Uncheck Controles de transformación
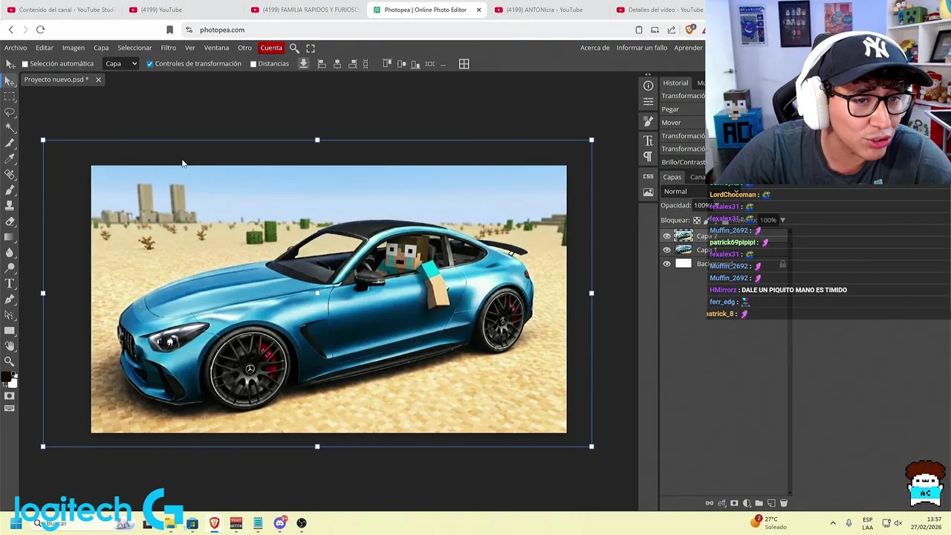Image resolution: width=951 pixels, height=535 pixels. [x=149, y=64]
